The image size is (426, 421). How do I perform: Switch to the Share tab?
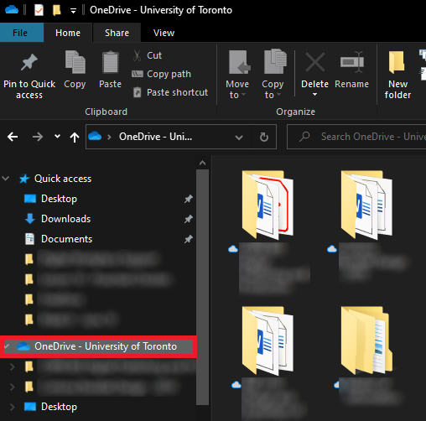point(117,33)
